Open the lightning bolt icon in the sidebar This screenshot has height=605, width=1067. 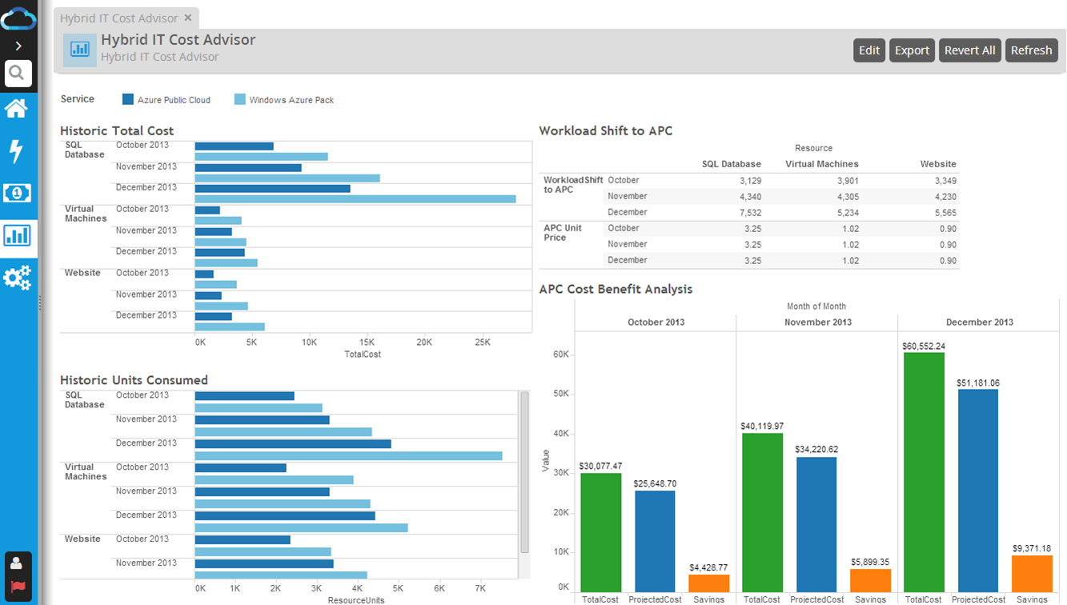pos(17,151)
